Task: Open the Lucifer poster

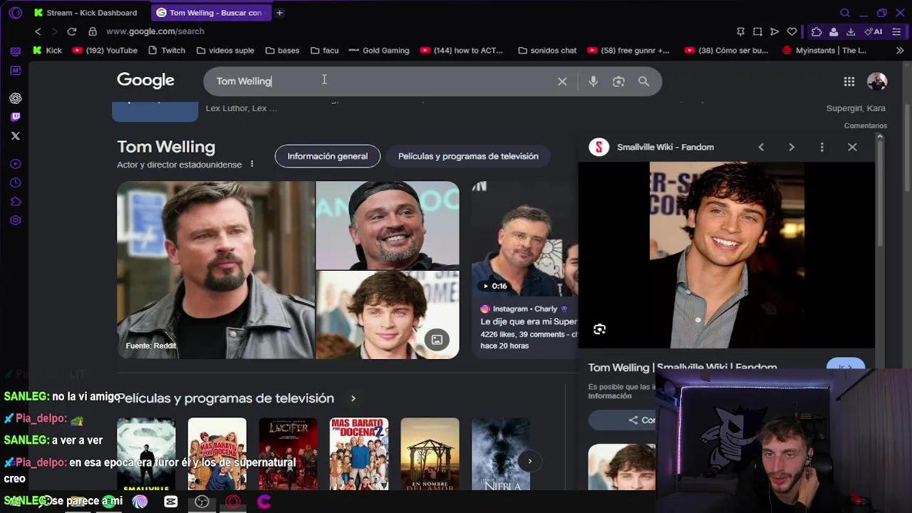Action: tap(288, 454)
